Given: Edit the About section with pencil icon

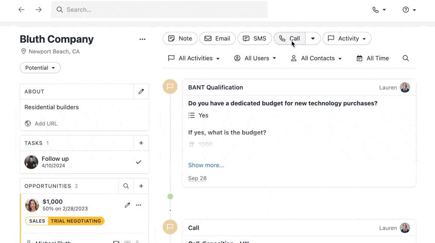Looking at the screenshot, I should pyautogui.click(x=141, y=91).
